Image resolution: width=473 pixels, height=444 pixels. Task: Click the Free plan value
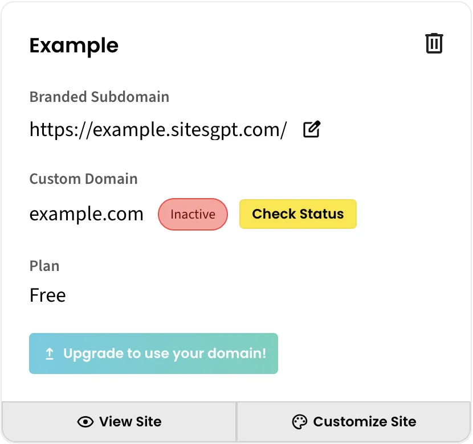click(48, 295)
